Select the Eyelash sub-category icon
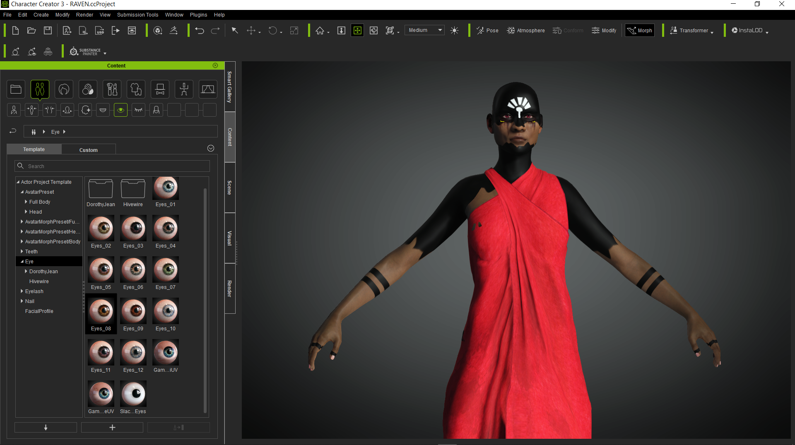This screenshot has width=795, height=445. pyautogui.click(x=138, y=110)
